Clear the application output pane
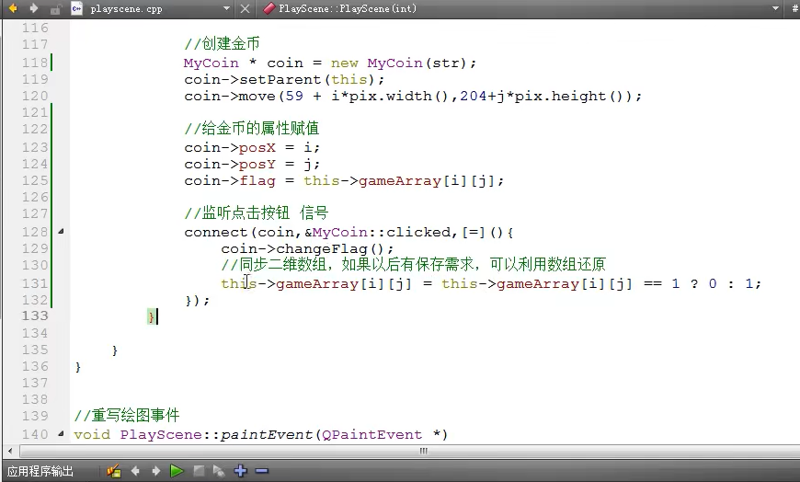The width and height of the screenshot is (800, 482). point(113,471)
